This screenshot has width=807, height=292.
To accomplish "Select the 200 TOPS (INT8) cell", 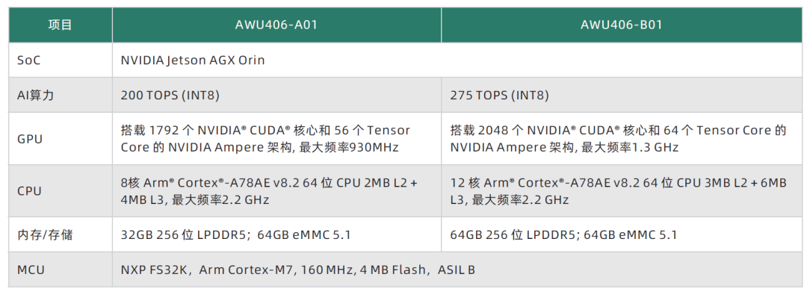I will point(277,95).
